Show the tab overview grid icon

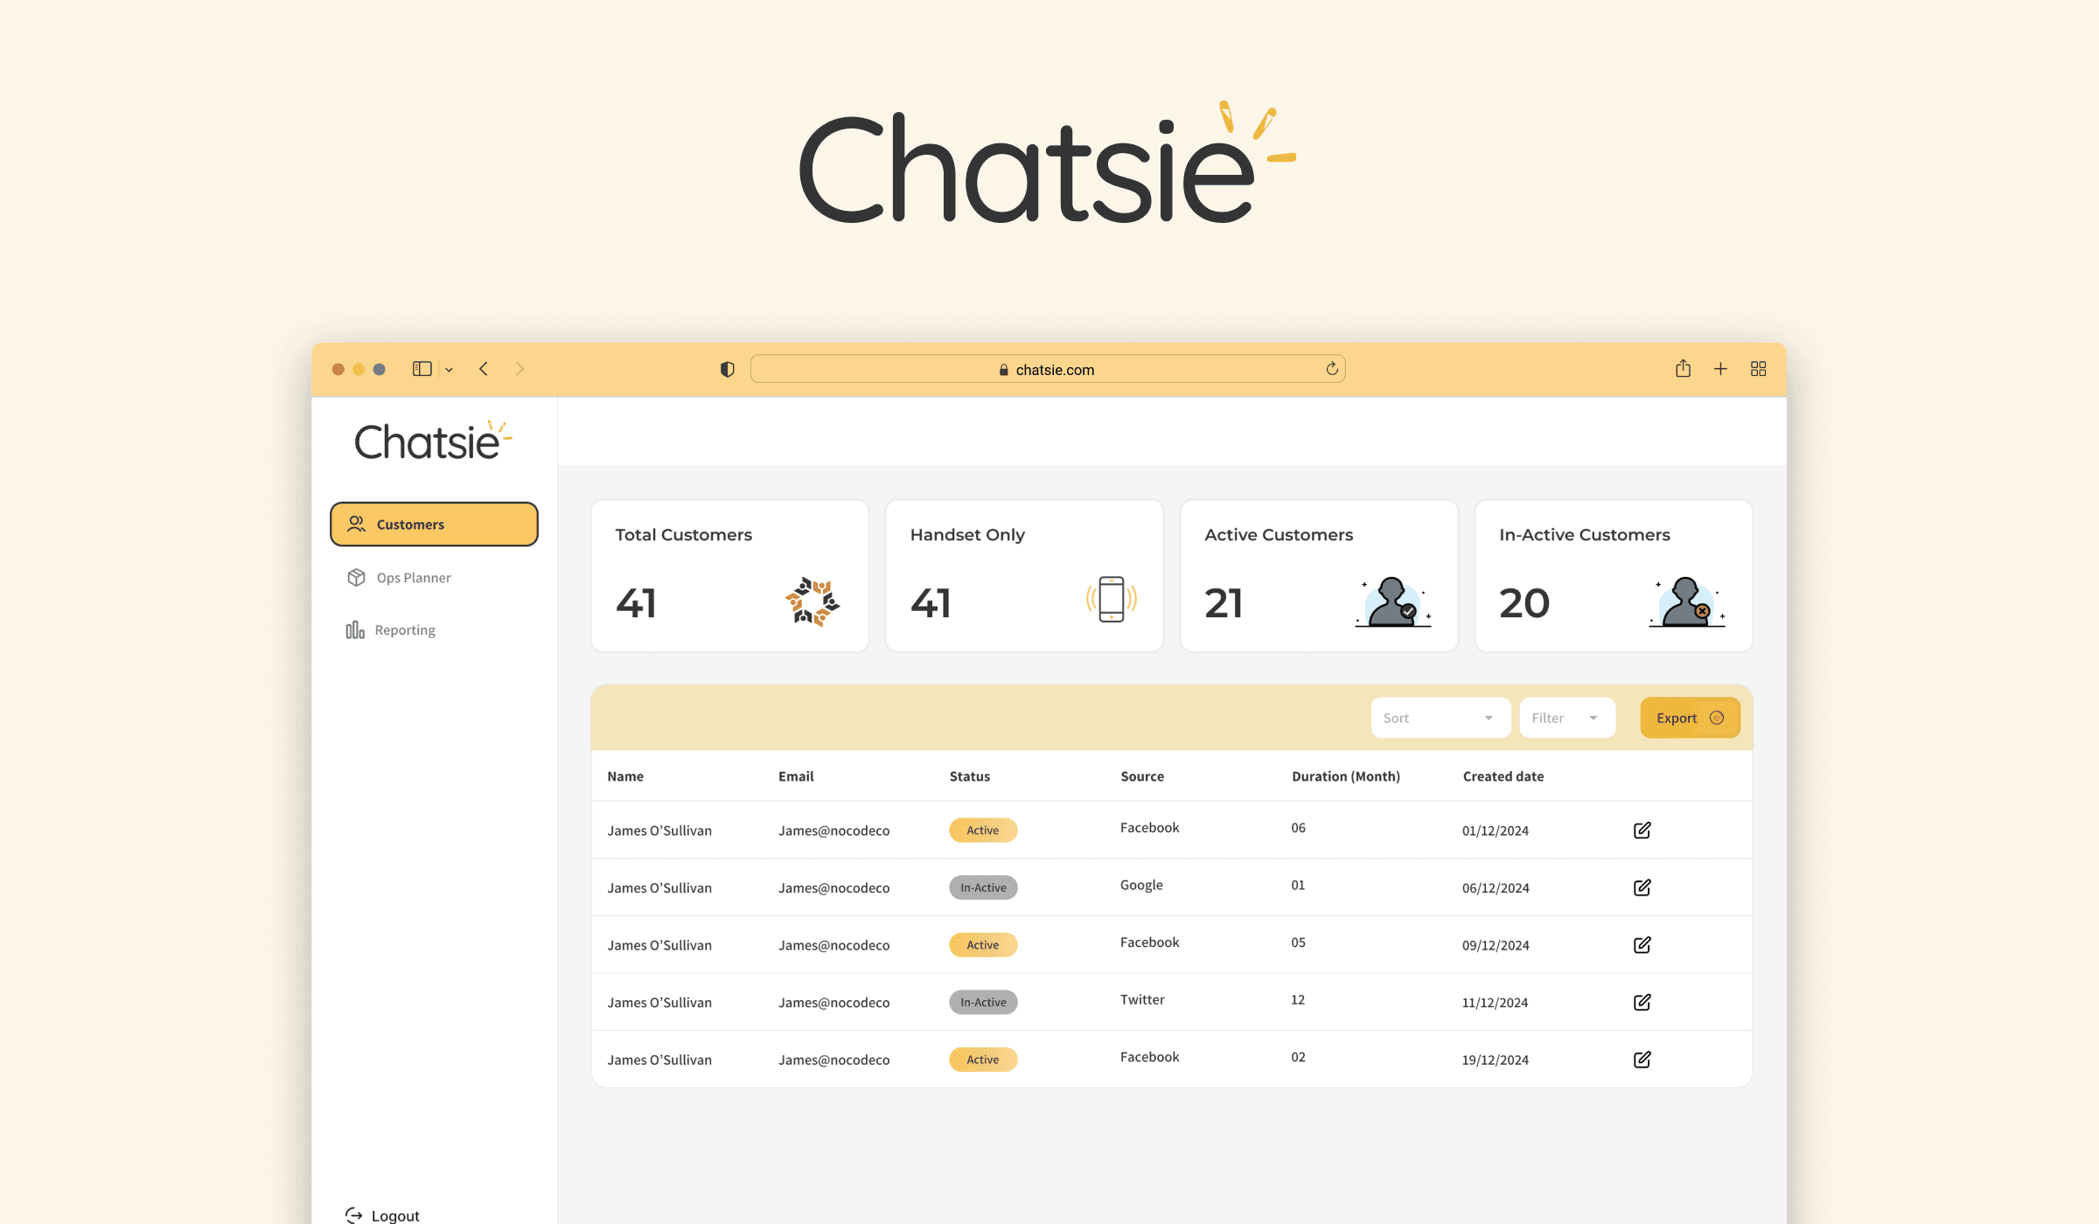(x=1758, y=369)
